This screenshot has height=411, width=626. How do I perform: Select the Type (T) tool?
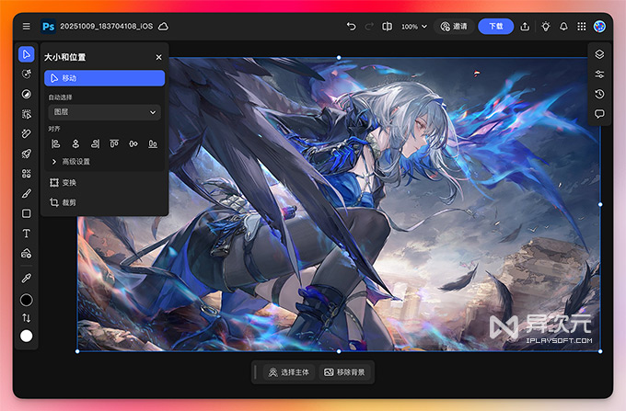(27, 234)
